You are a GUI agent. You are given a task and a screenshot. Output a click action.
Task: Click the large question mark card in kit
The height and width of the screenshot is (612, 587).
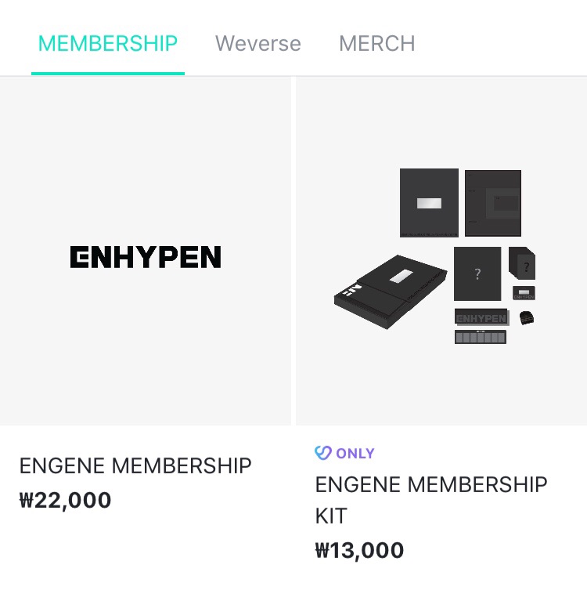click(x=477, y=273)
